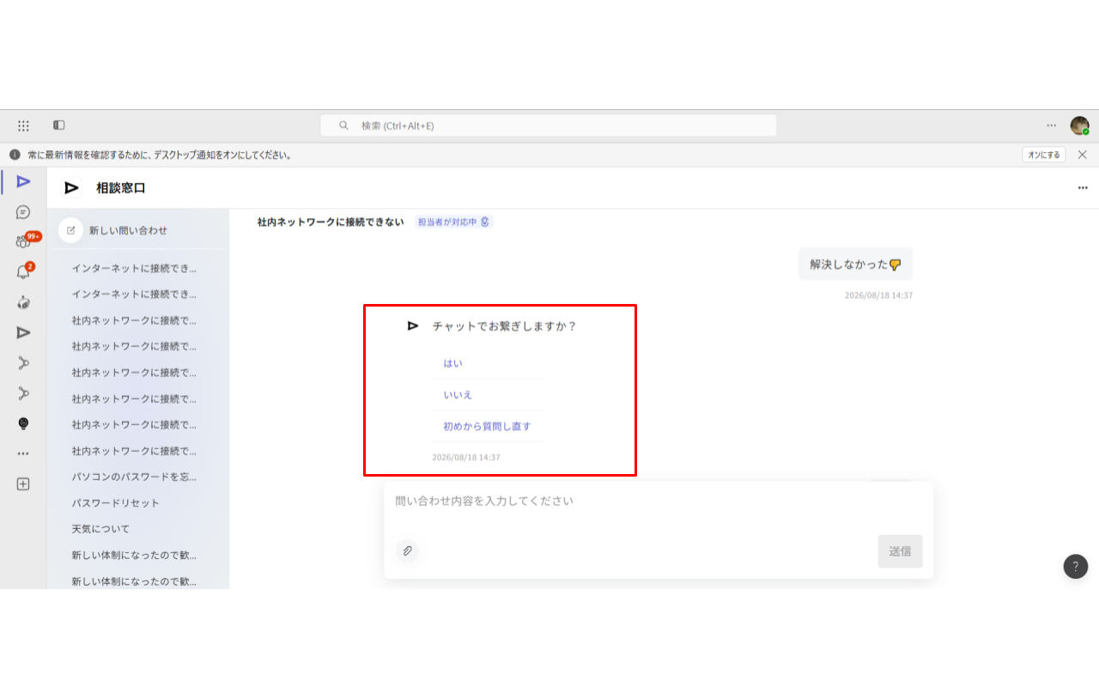Open the user profile avatar
Screen dimensions: 1099x687
1079,125
